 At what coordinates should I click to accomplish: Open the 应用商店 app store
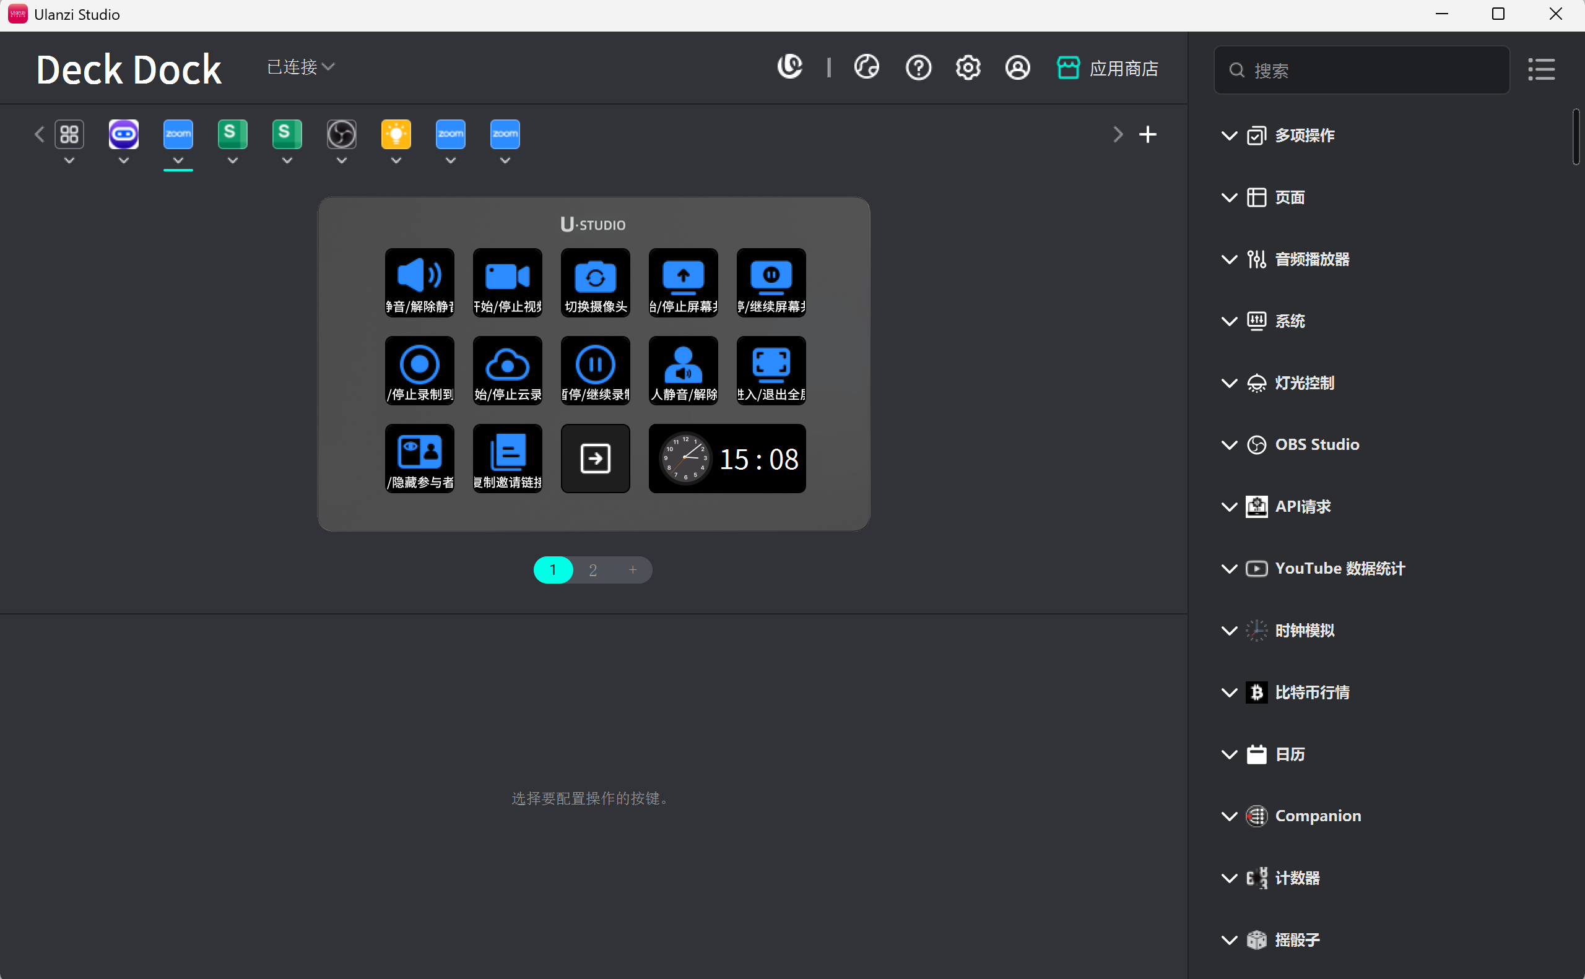[x=1108, y=68]
